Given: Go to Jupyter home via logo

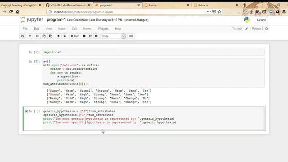Looking at the screenshot, I should [32, 19].
